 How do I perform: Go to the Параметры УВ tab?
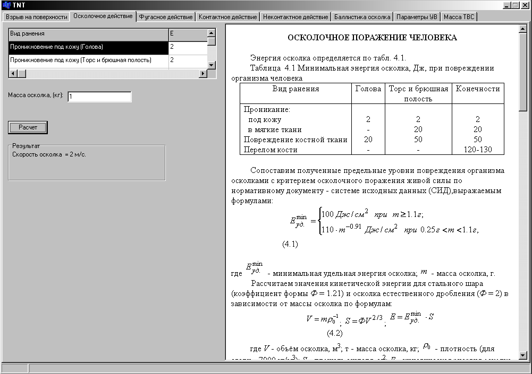tap(417, 17)
